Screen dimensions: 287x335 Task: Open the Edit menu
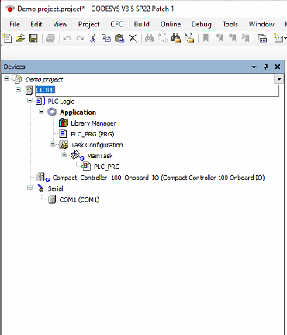36,24
